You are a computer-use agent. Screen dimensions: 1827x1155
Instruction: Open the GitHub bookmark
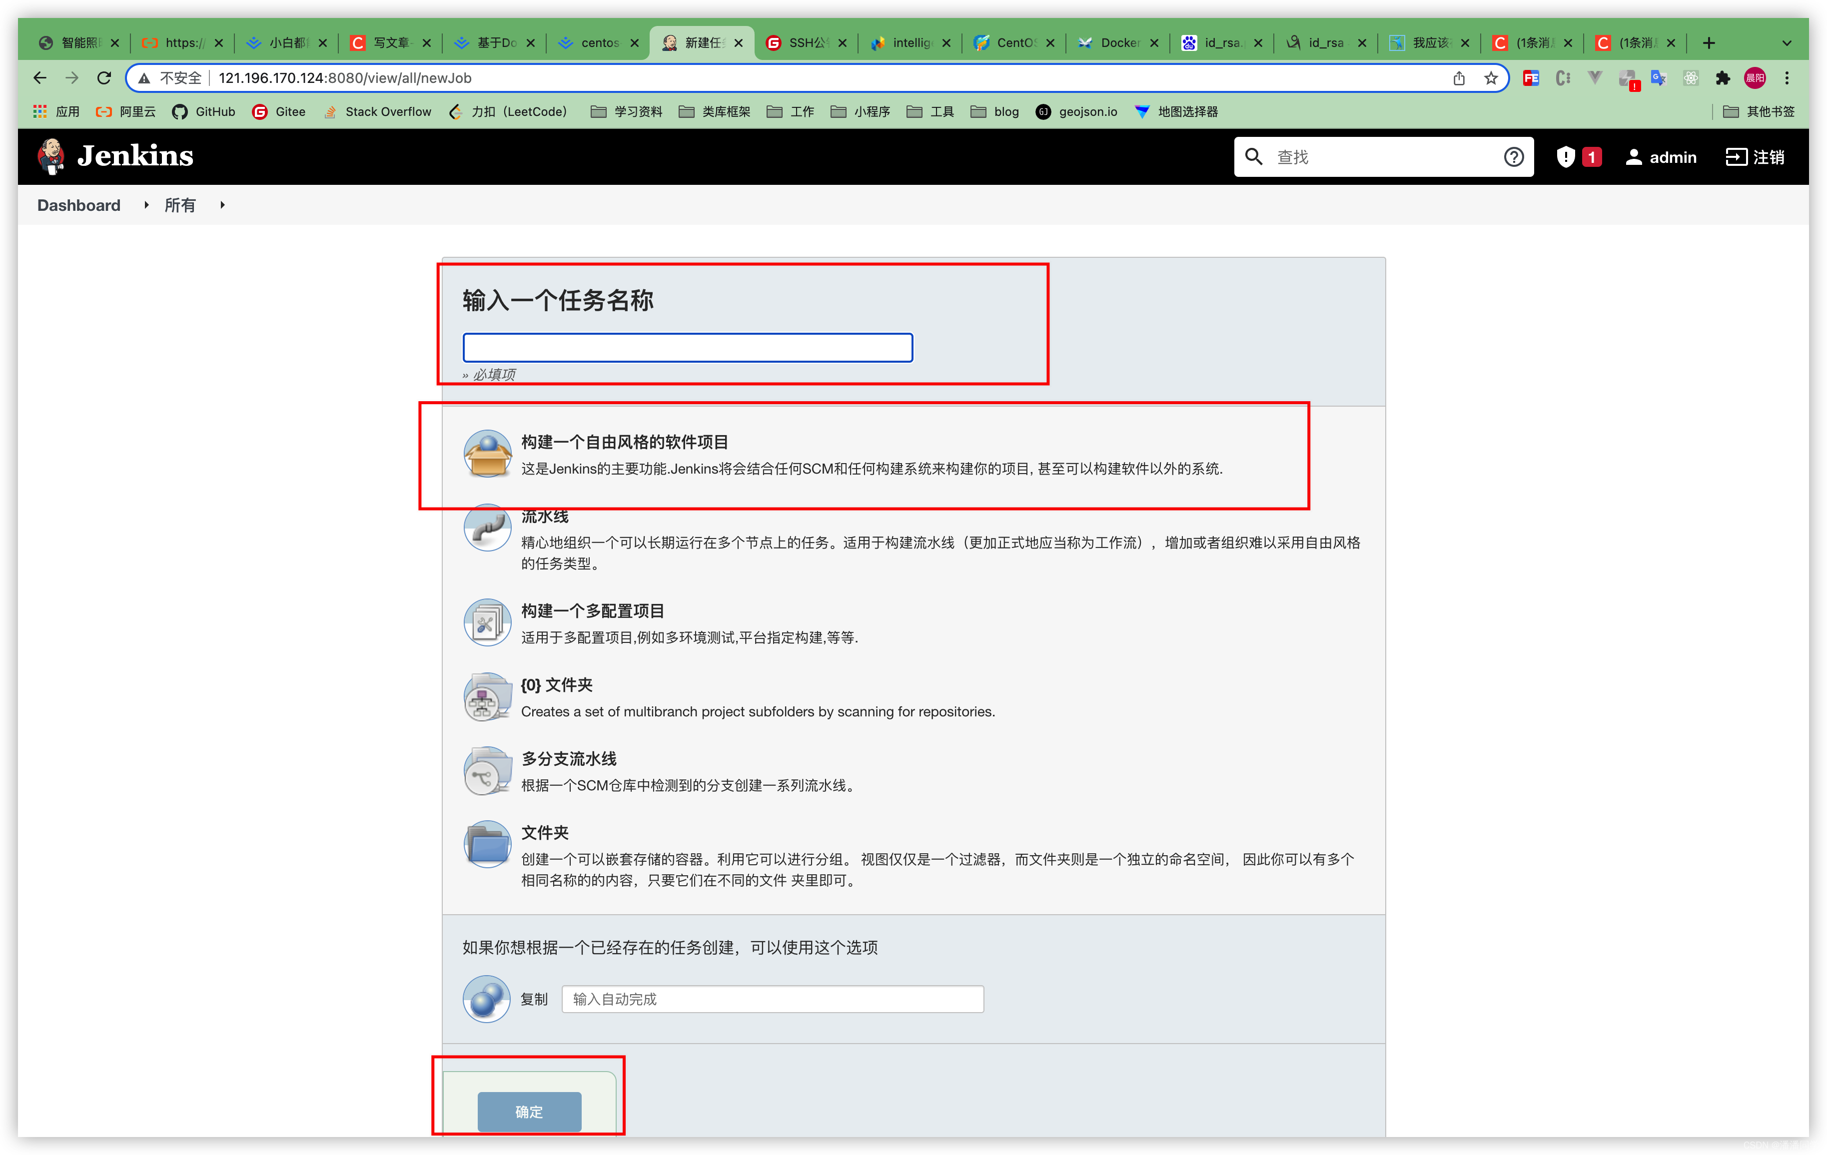pos(203,111)
